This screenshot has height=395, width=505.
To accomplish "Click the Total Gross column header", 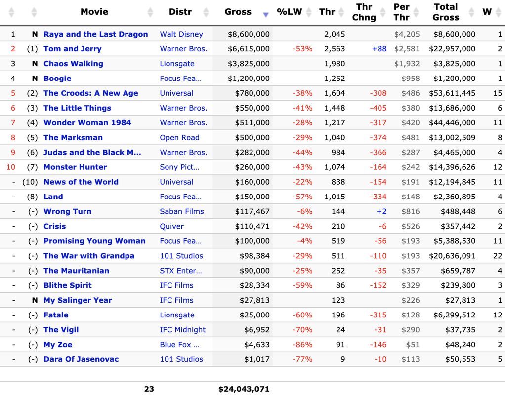I will 446,12.
